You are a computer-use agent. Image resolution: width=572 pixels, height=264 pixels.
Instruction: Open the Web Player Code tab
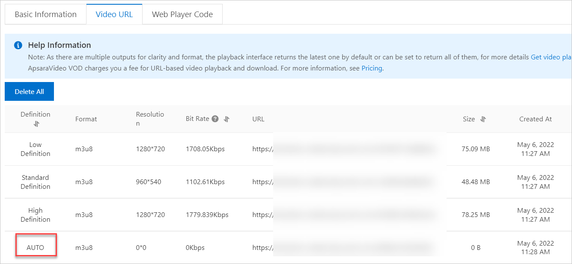[x=182, y=14]
